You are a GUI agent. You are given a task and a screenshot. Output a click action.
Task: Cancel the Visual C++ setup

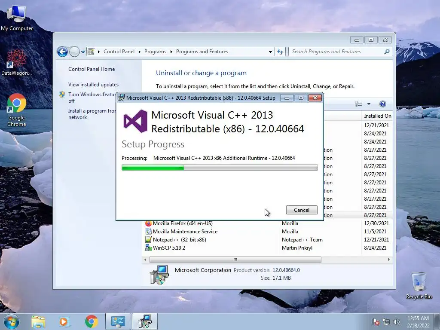pyautogui.click(x=302, y=210)
